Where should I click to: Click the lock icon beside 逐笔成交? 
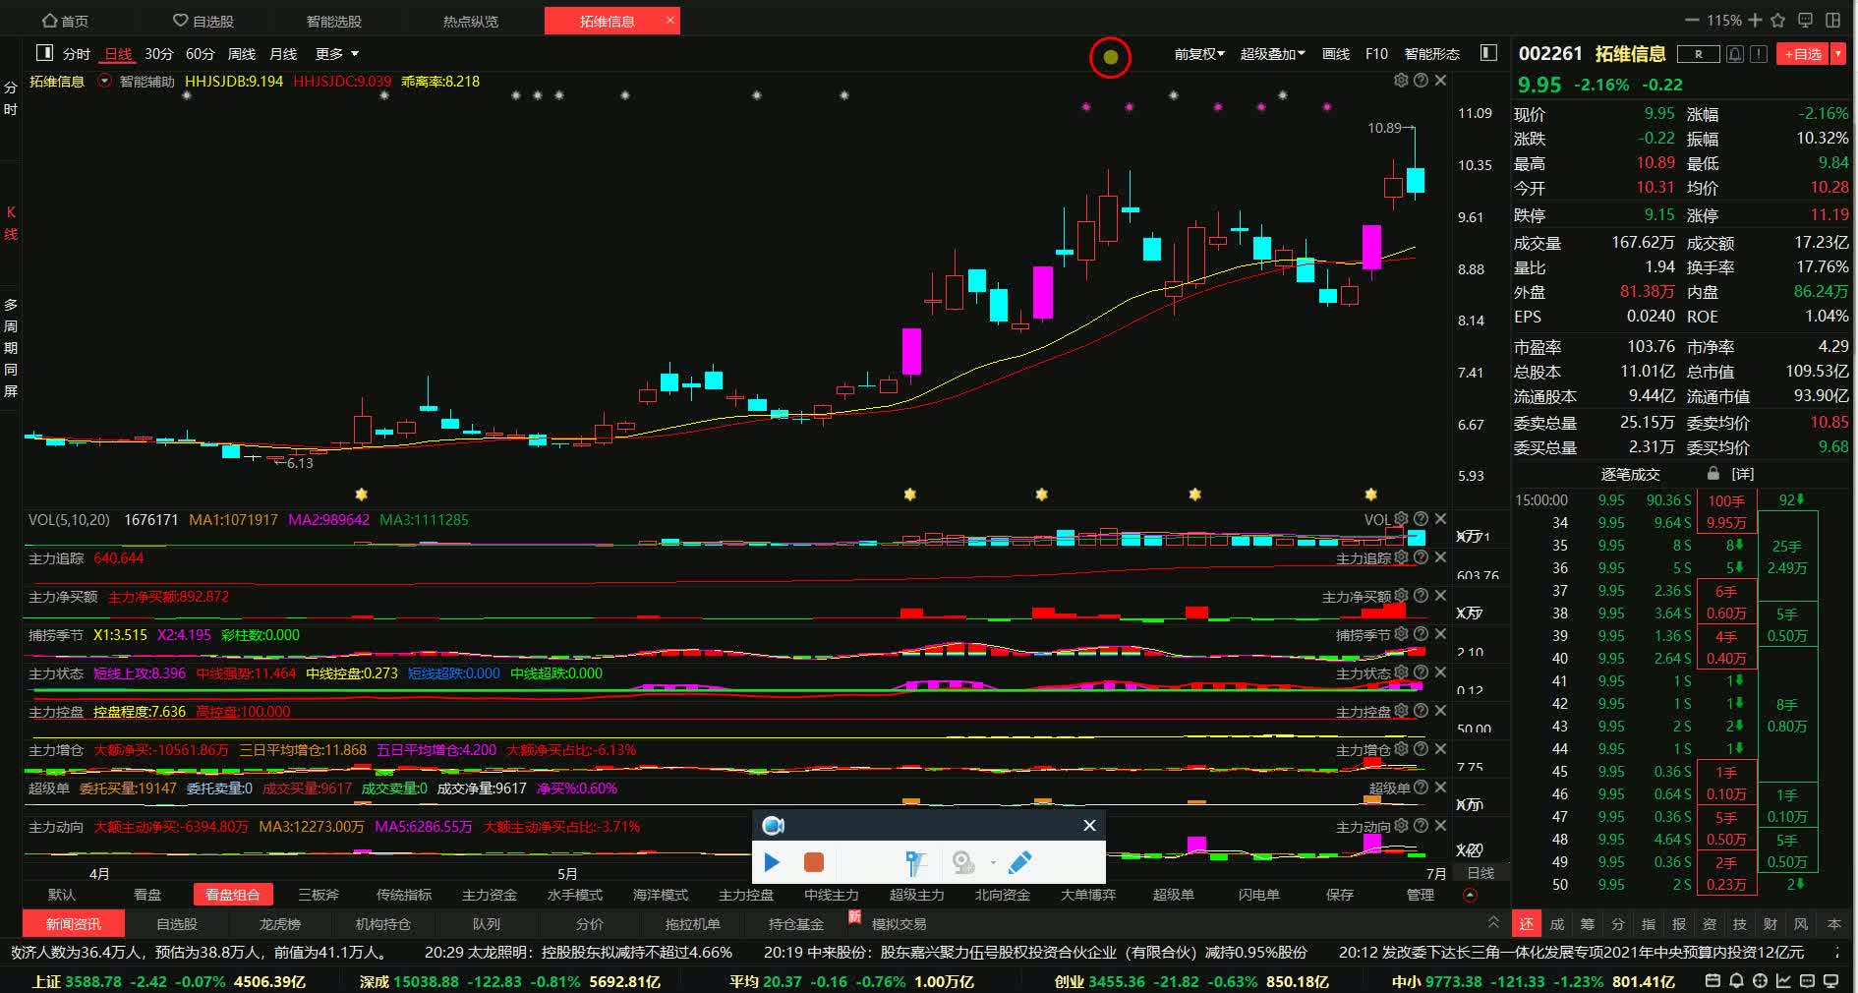1713,473
